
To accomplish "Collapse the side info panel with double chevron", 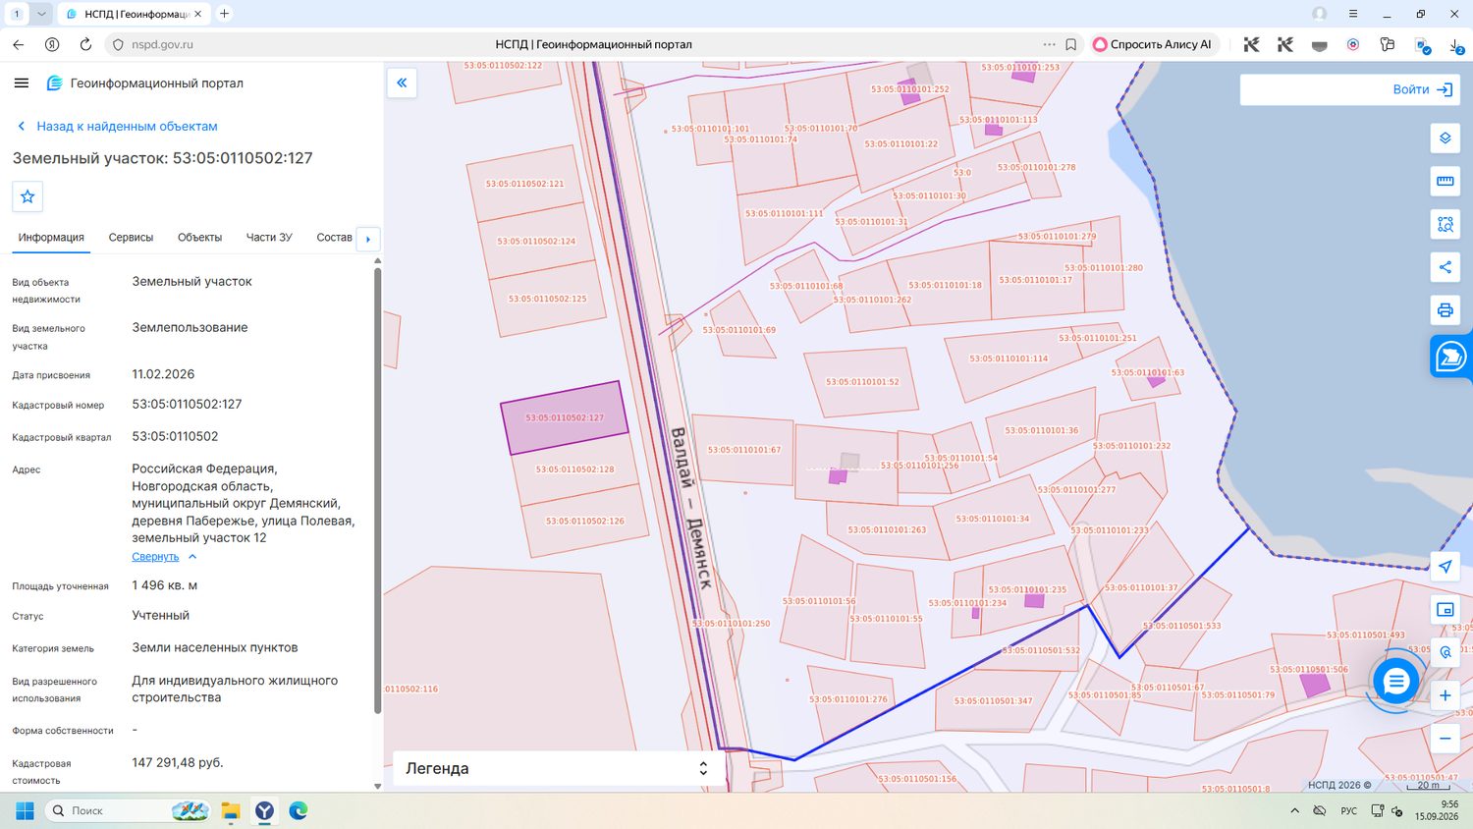I will (402, 83).
